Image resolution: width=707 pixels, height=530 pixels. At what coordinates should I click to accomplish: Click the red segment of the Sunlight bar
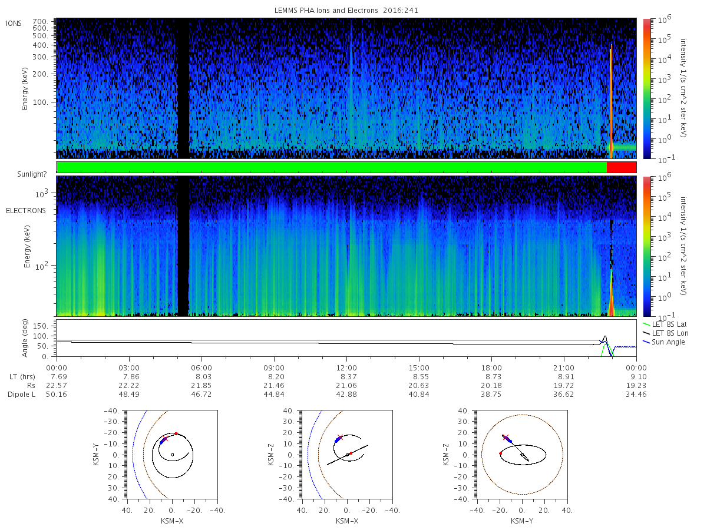click(622, 167)
